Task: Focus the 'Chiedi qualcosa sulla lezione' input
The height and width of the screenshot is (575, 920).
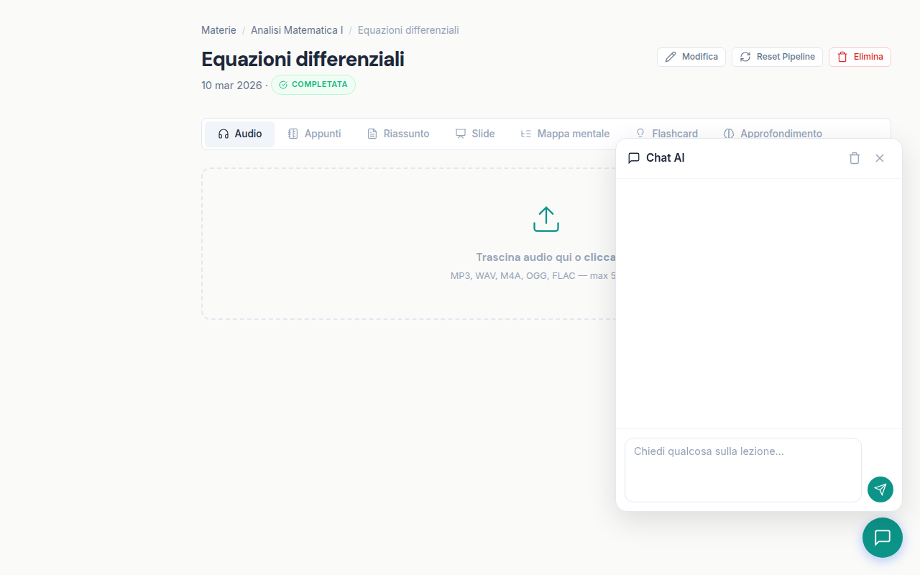Action: (742, 469)
